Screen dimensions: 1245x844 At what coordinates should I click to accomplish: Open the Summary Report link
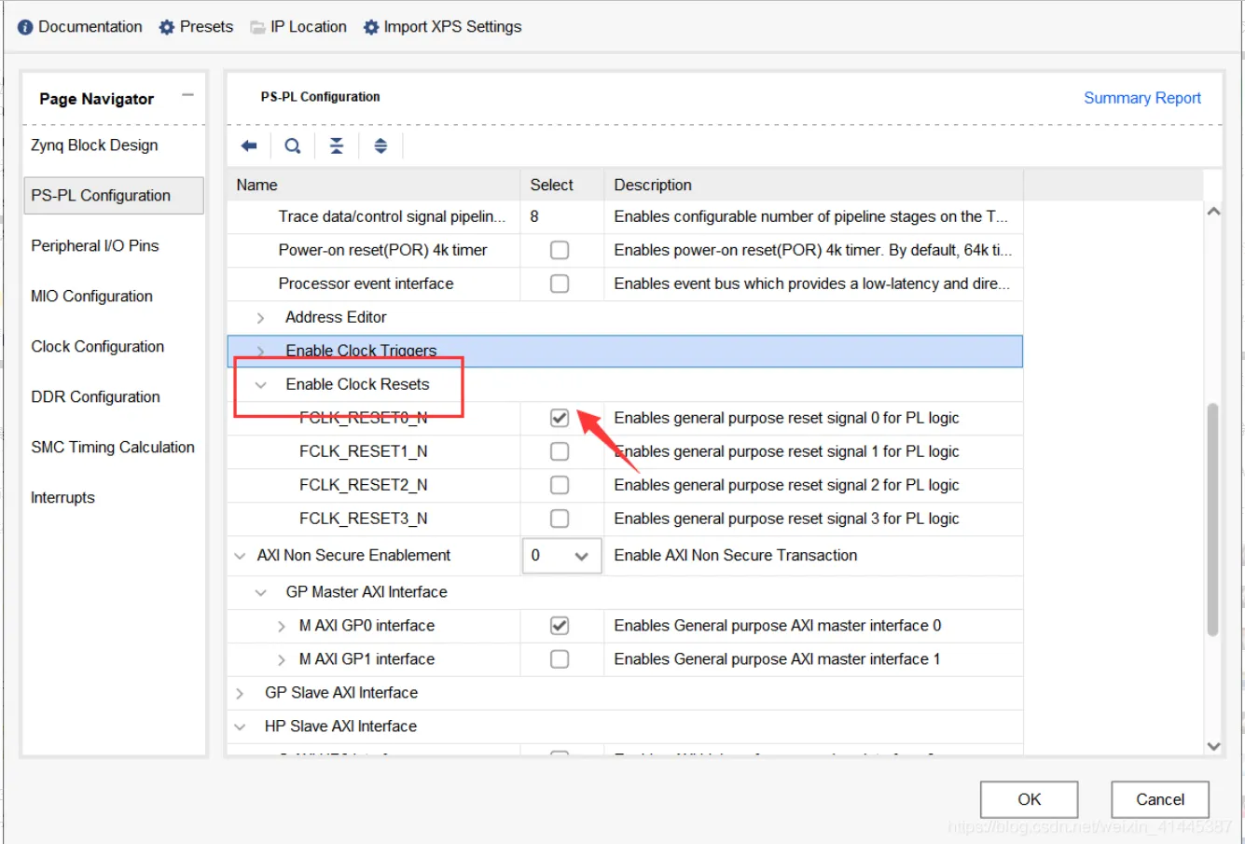click(1141, 98)
